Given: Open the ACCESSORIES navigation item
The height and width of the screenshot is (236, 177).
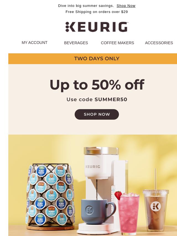Looking at the screenshot, I should [x=159, y=43].
